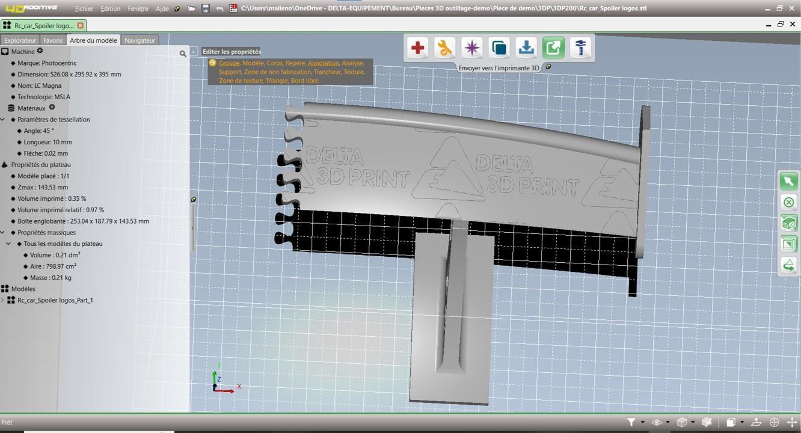Pin the Envoyer vers l'imprimante 3D tooltip
The height and width of the screenshot is (433, 801).
(x=548, y=67)
